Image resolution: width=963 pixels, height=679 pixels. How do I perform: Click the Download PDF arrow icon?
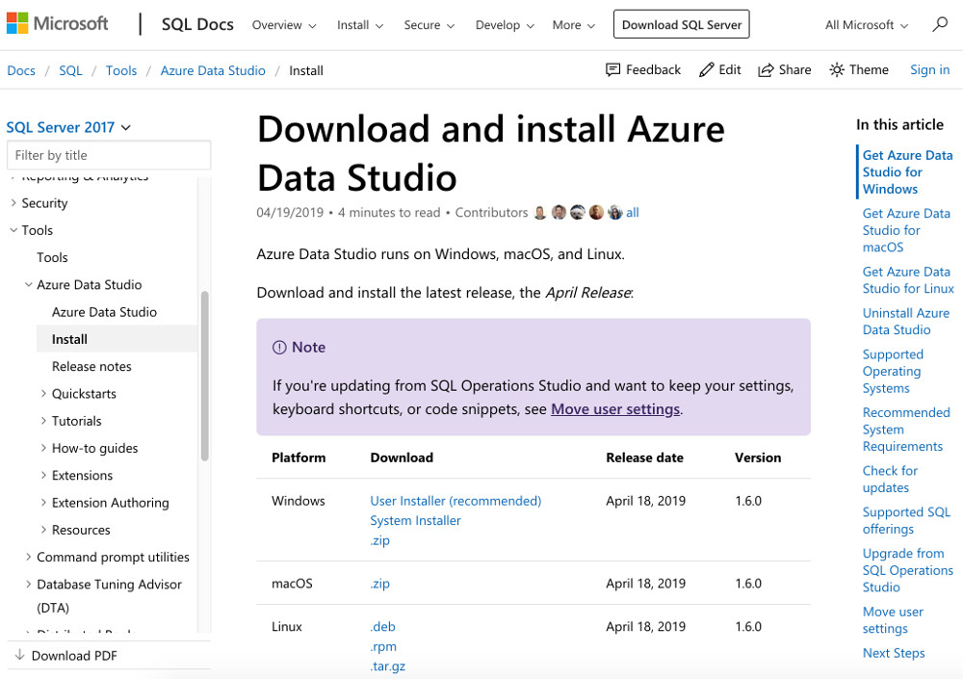click(x=19, y=655)
